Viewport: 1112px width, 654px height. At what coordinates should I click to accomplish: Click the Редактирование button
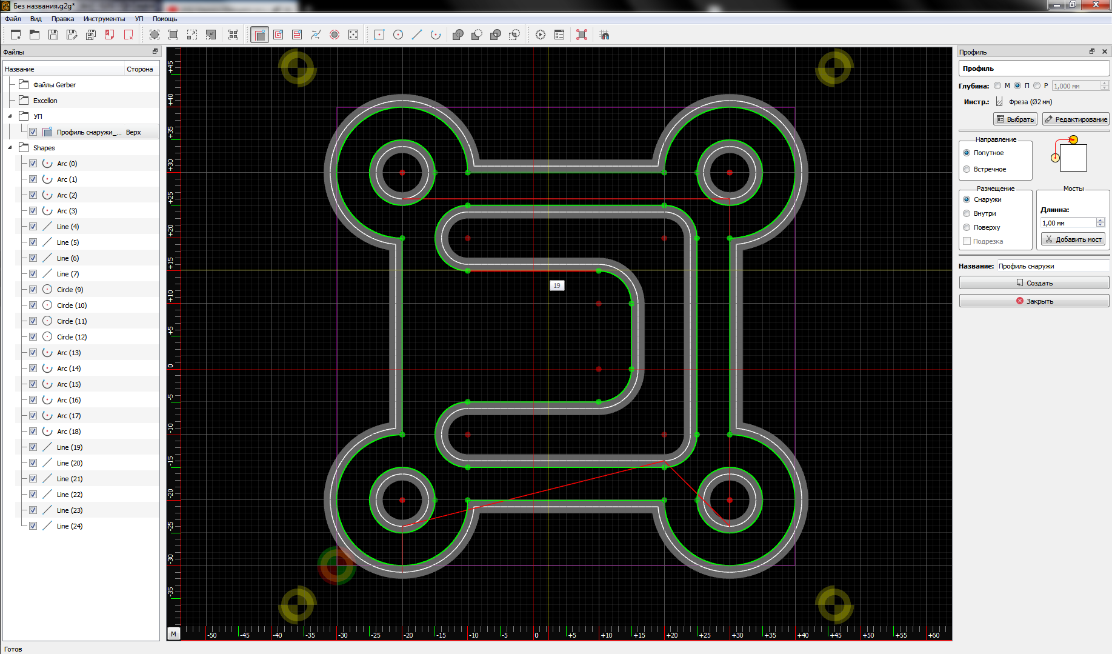pyautogui.click(x=1076, y=119)
